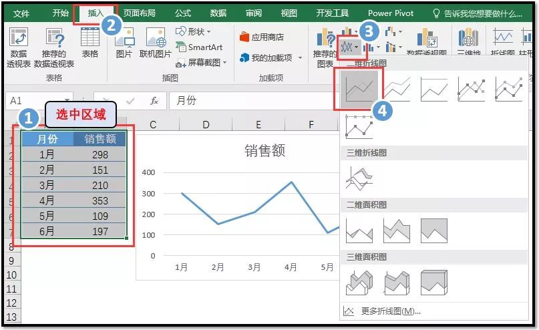The height and width of the screenshot is (330, 539).
Task: Choose the 2-D area chart
Action: point(359,230)
